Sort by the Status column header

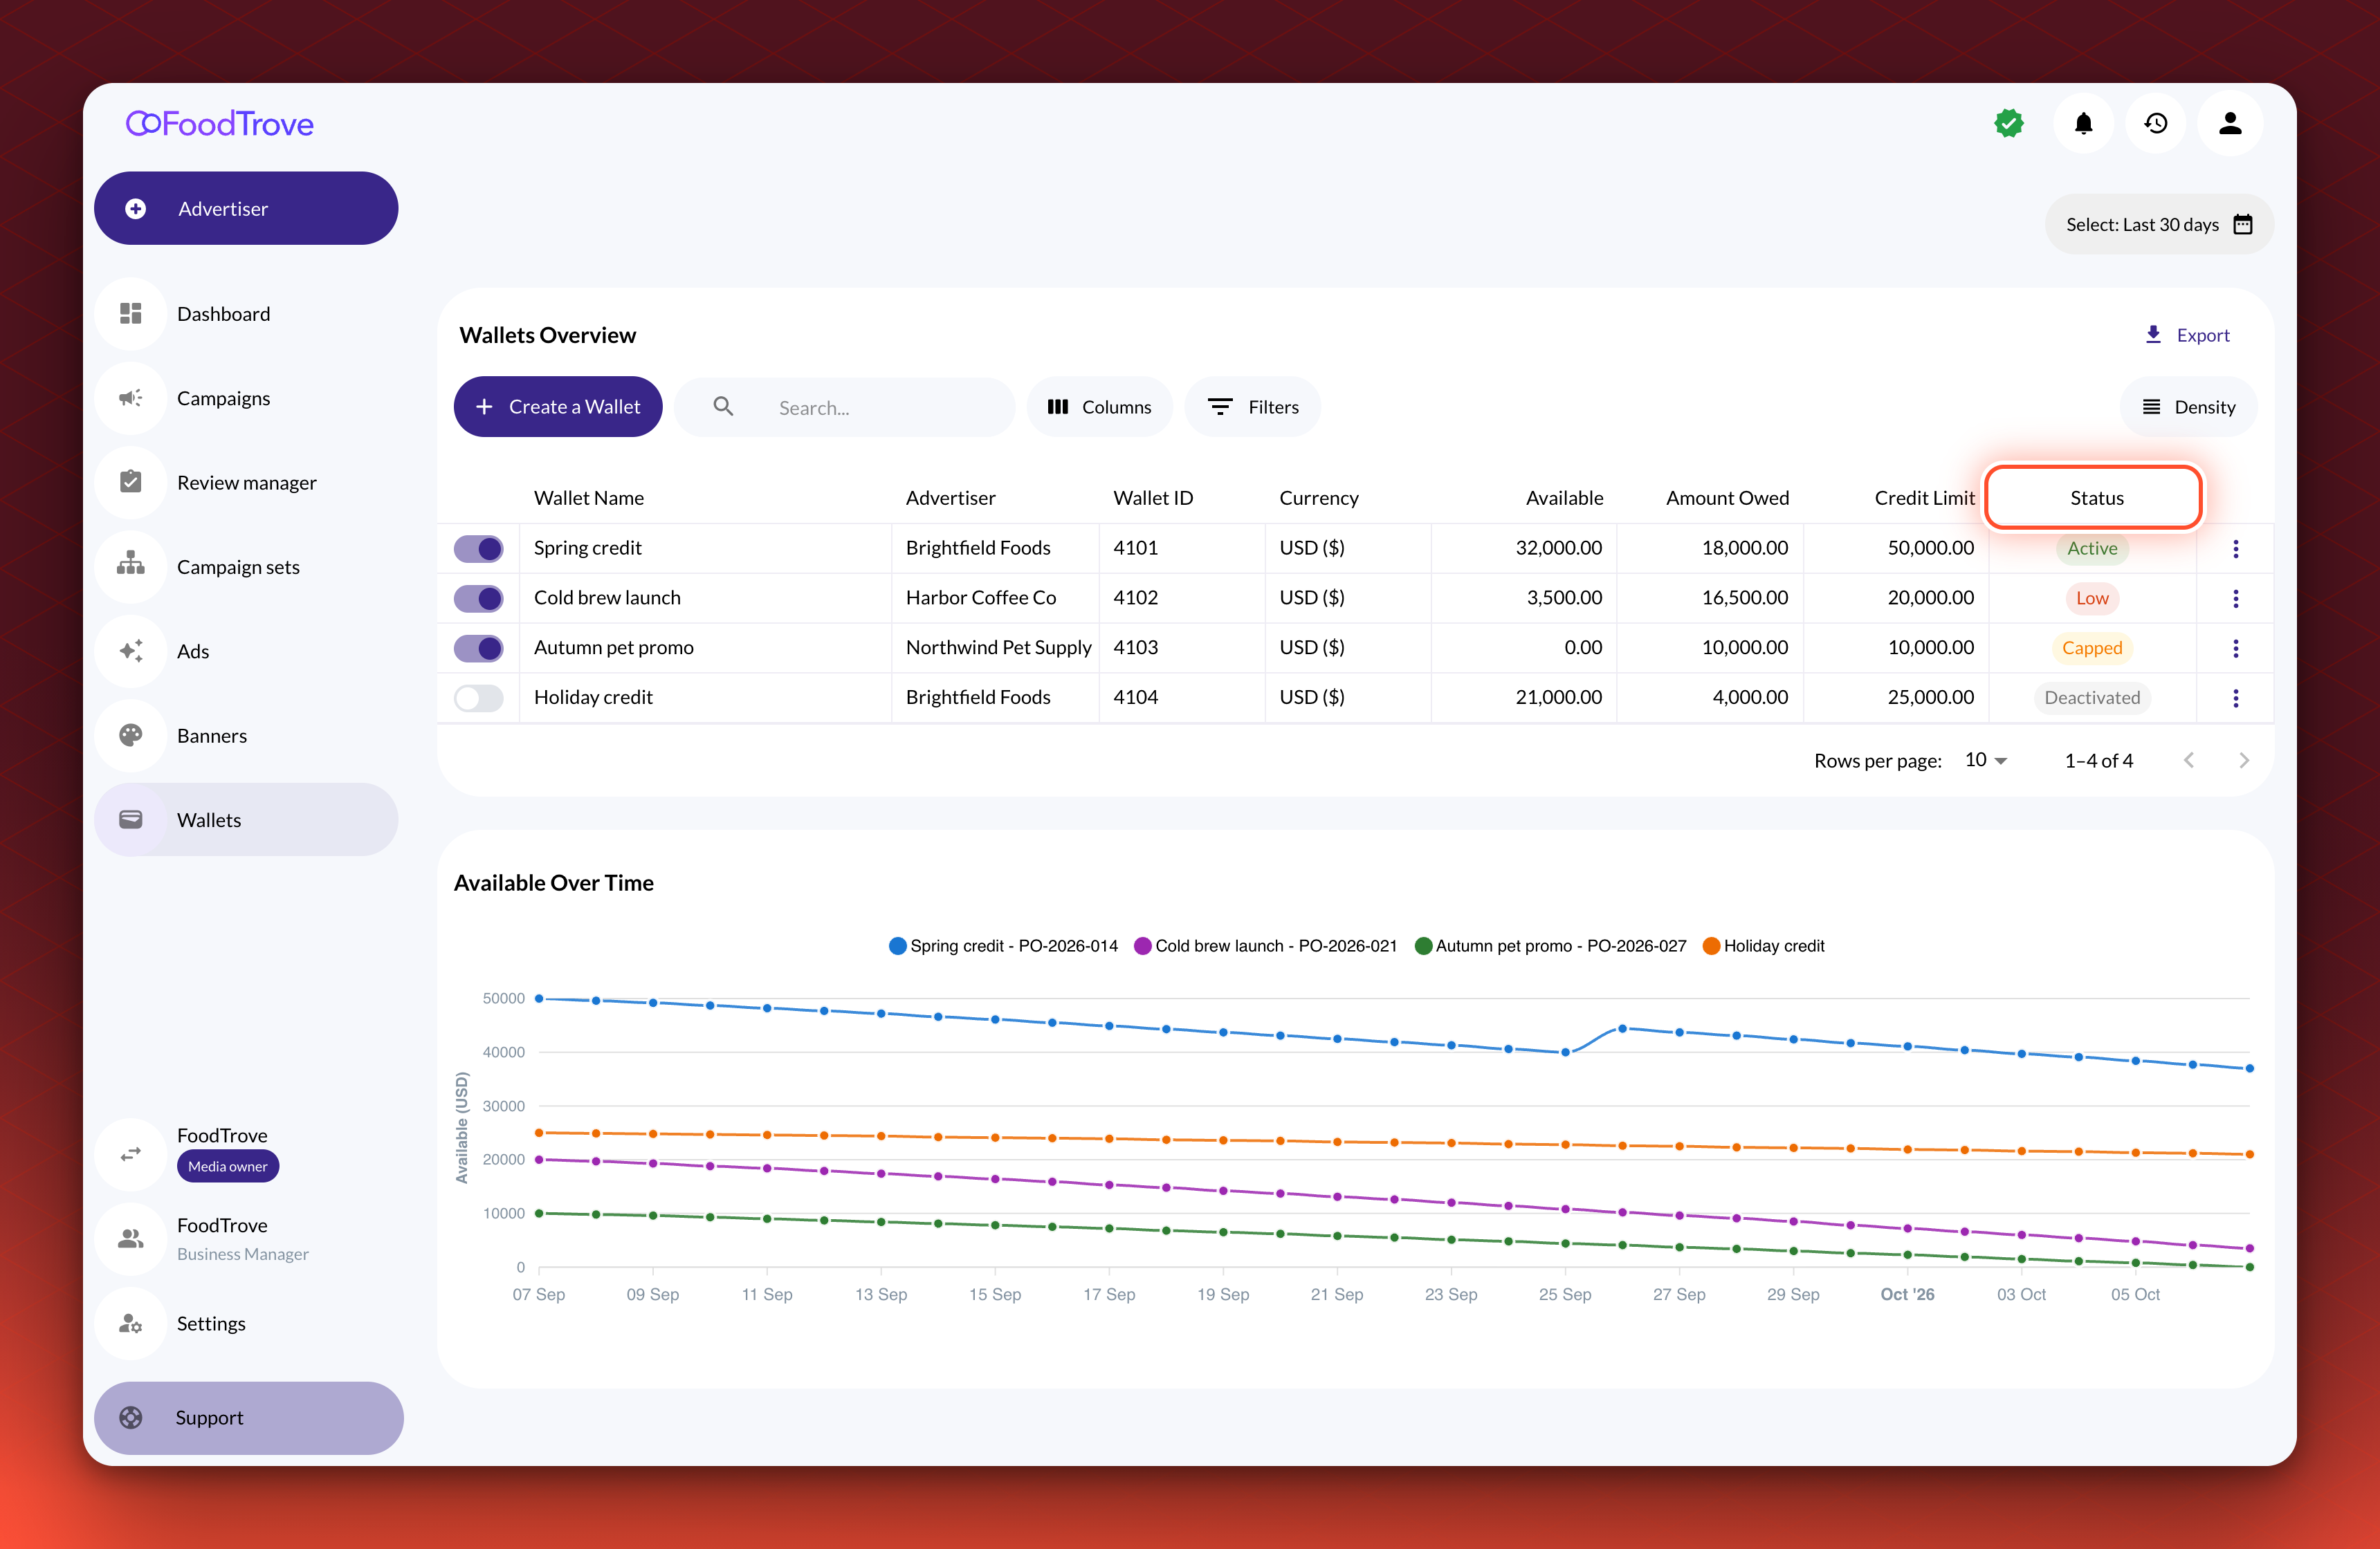click(x=2096, y=498)
